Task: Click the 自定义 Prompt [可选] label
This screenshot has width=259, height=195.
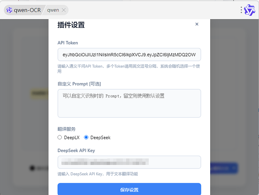Action: 79,84
